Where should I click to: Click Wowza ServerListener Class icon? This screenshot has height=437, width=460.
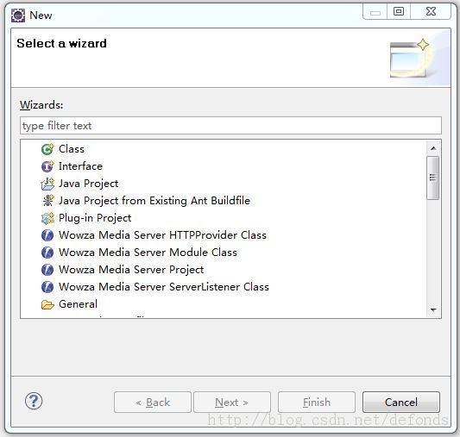click(x=47, y=287)
